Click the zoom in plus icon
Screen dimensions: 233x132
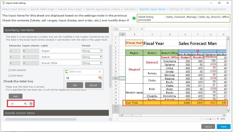[x=218, y=119]
